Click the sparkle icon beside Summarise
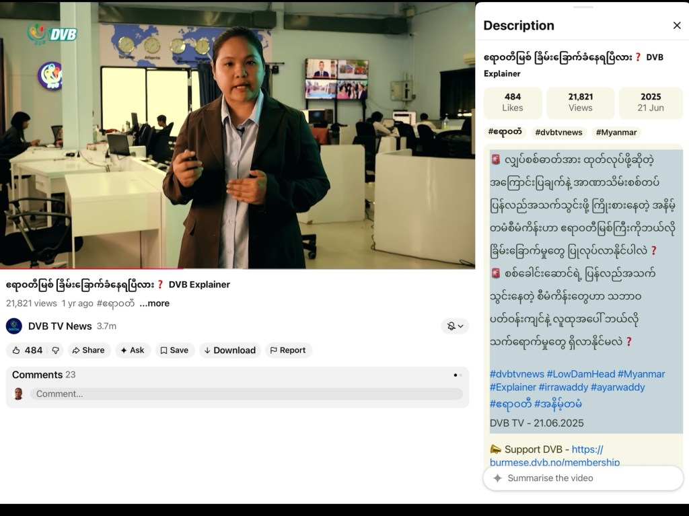Viewport: 689px width, 516px height. 497,478
